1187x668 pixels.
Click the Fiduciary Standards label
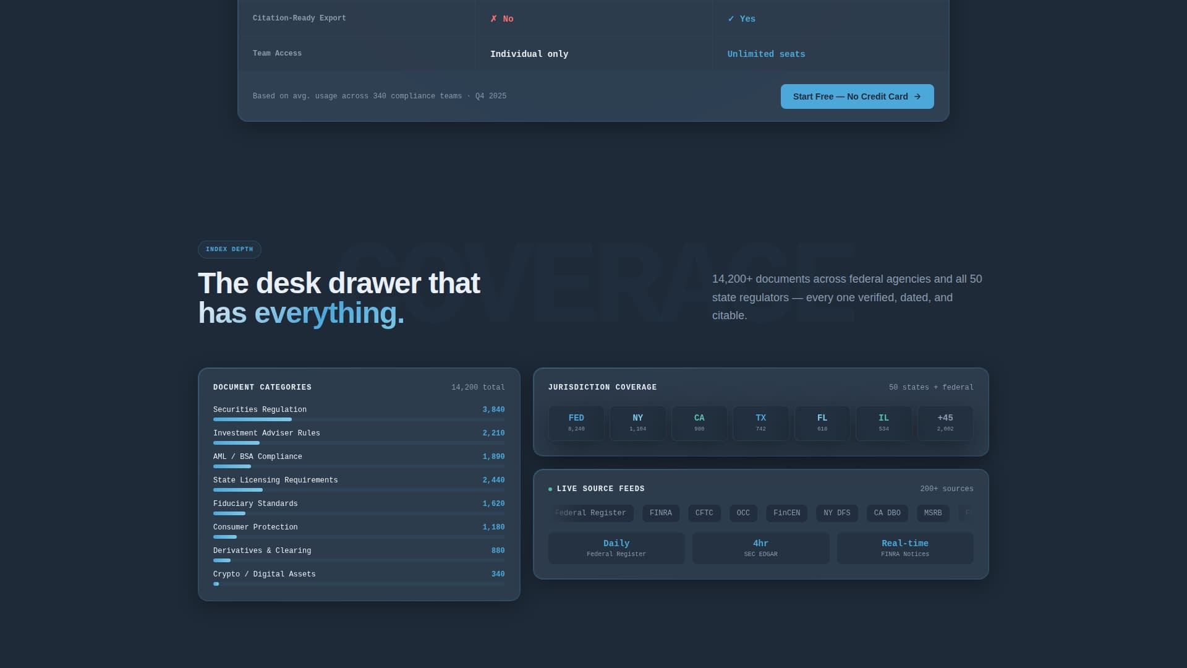coord(255,504)
